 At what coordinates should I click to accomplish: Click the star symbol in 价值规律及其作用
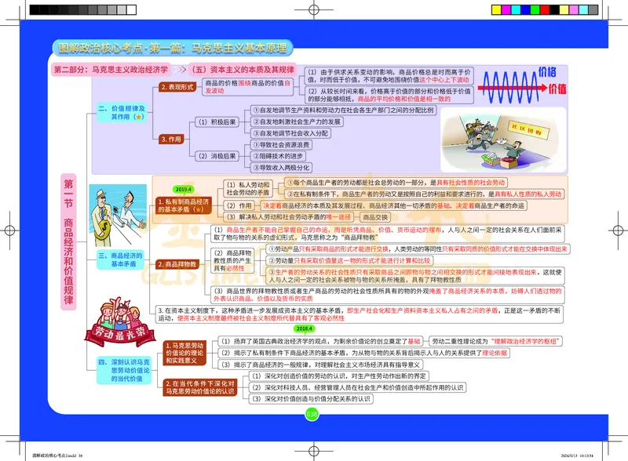coord(138,117)
